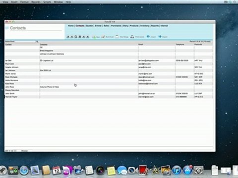
Task: Open the Reminders checklist dock icon
Action: point(89,171)
